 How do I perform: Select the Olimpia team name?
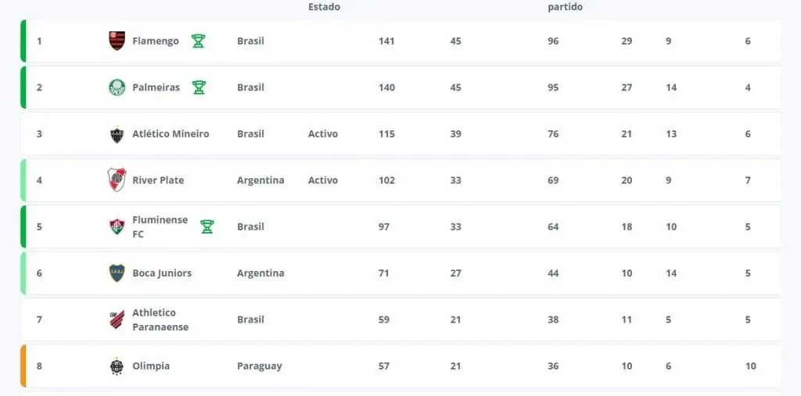tap(151, 366)
